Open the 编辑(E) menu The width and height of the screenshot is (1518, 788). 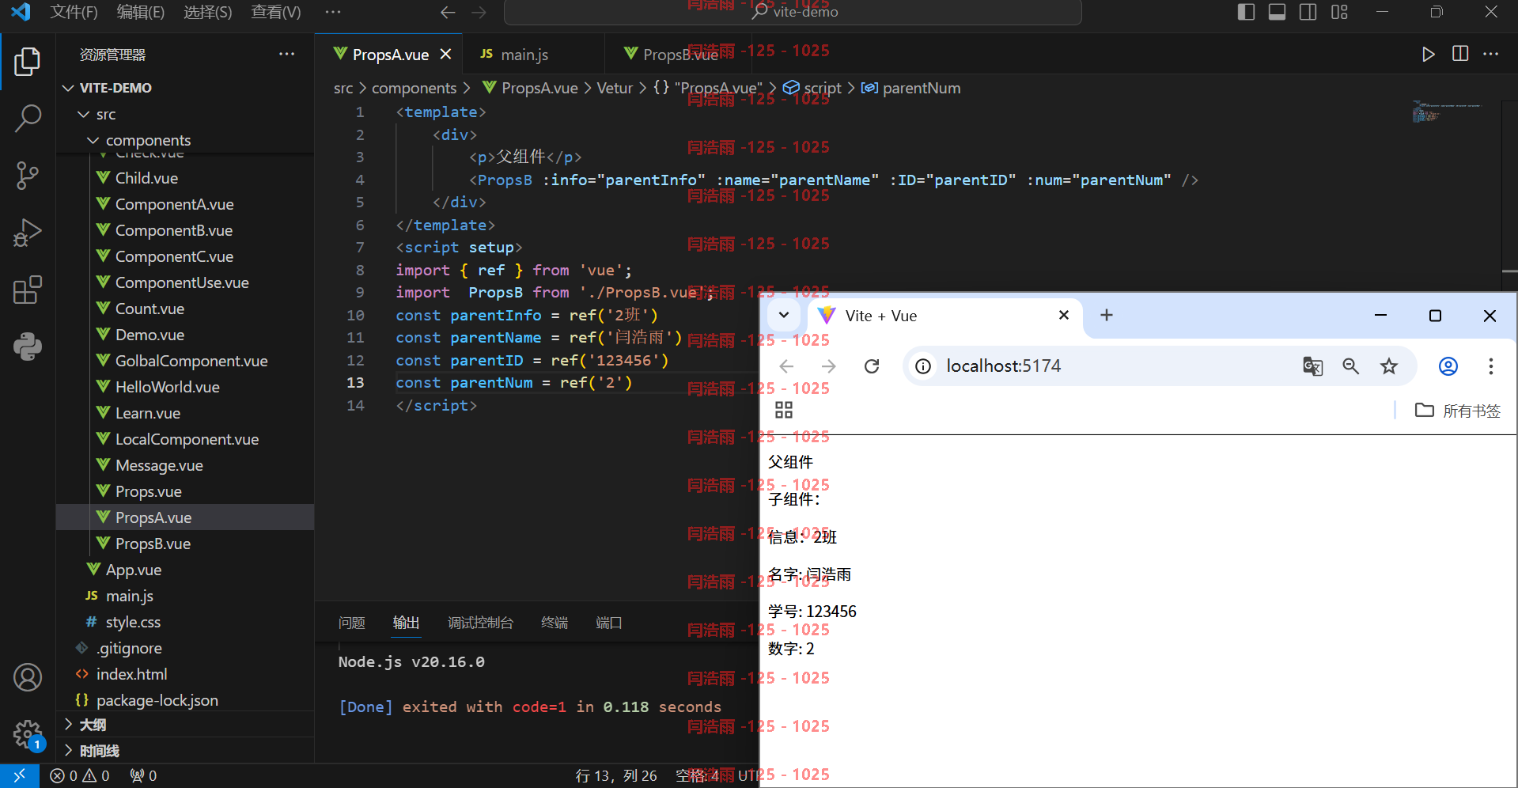141,12
